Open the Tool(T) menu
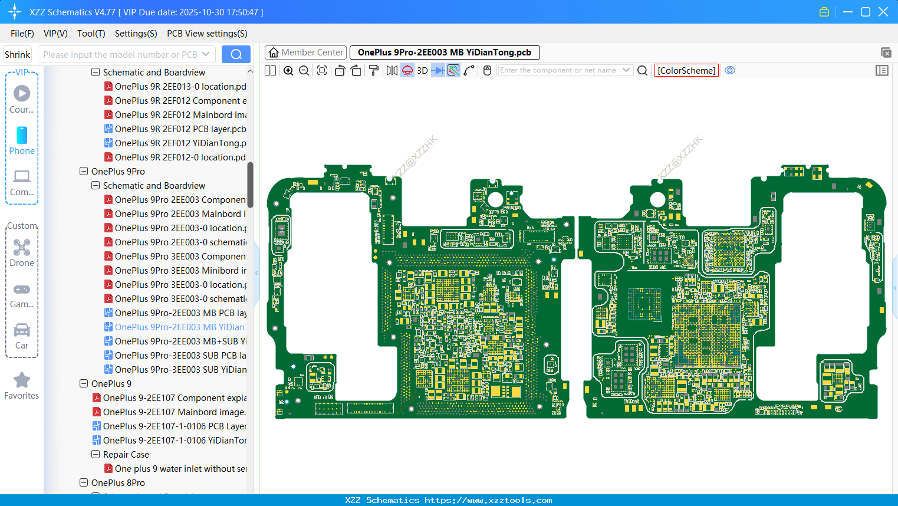 coord(91,34)
